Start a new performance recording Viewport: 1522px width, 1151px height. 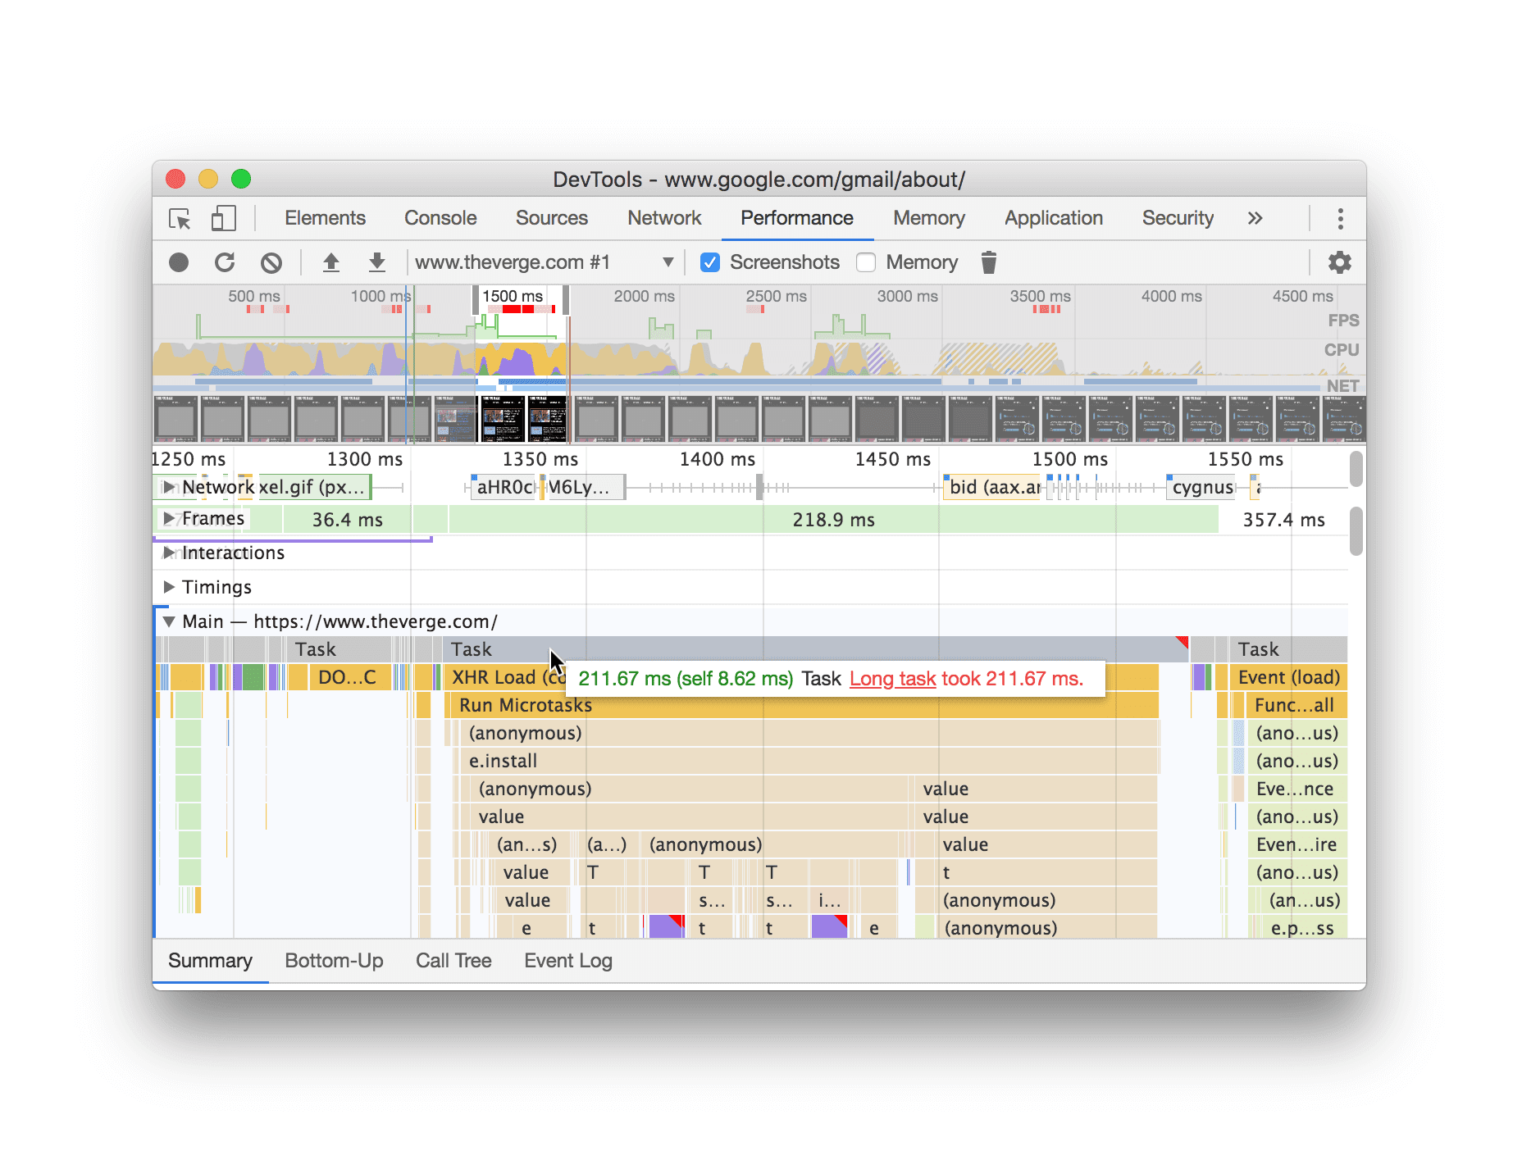[178, 262]
